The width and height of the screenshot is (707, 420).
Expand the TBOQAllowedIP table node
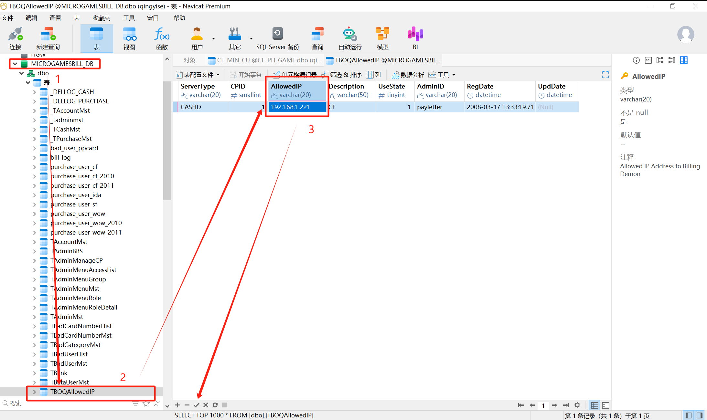click(34, 392)
